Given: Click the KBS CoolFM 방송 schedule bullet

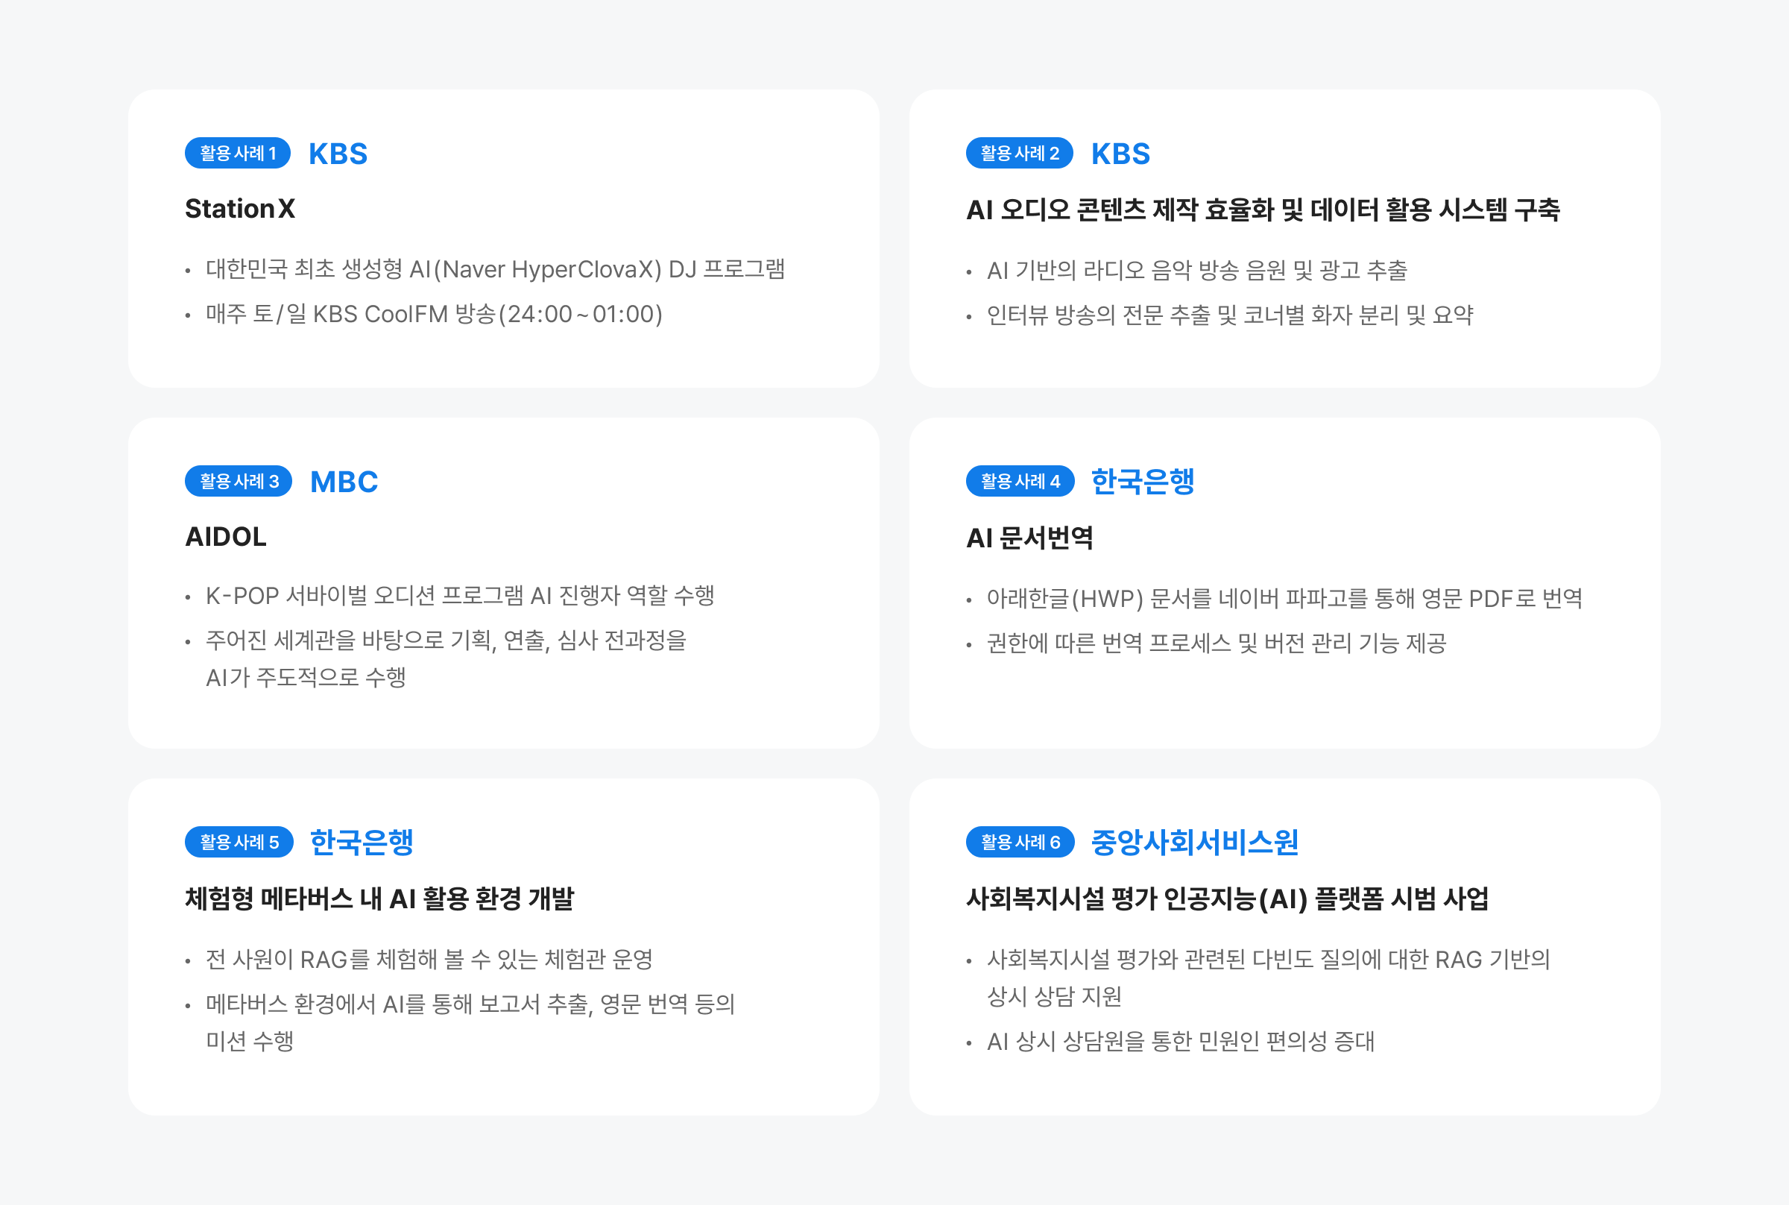Looking at the screenshot, I should [x=434, y=315].
